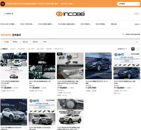Switch to the list view icon left of grid view
The width and height of the screenshot is (141, 130).
coord(130,49)
